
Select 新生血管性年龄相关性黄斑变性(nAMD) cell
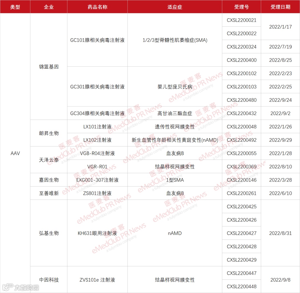(x=175, y=140)
